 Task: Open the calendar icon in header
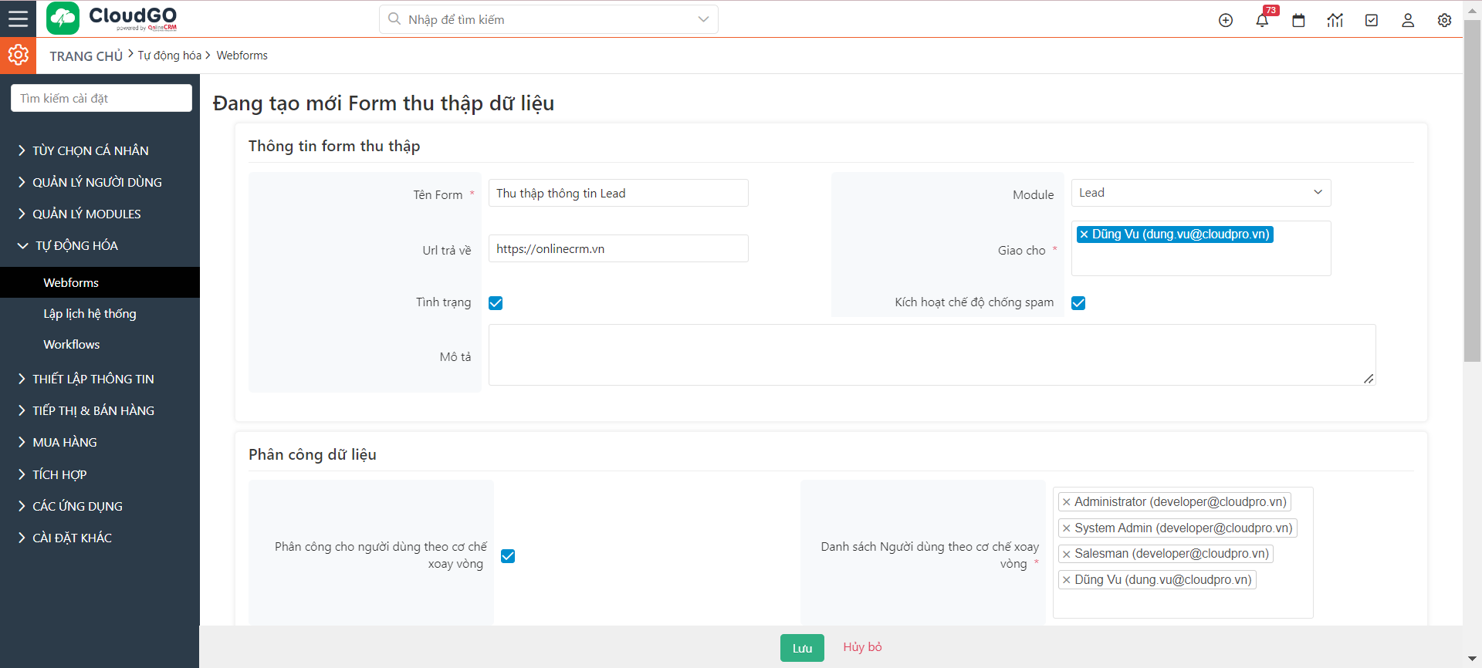[1298, 20]
